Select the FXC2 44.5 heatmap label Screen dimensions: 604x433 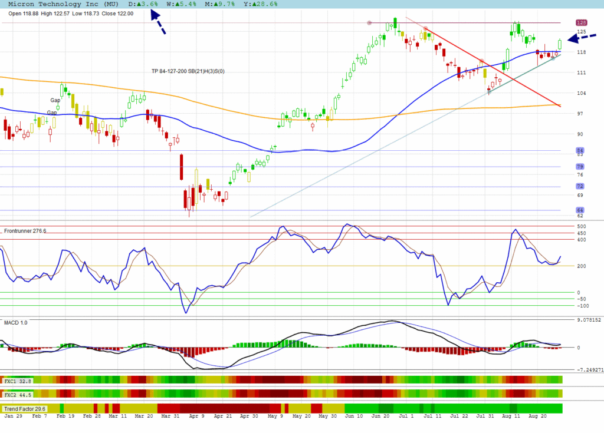[18, 395]
